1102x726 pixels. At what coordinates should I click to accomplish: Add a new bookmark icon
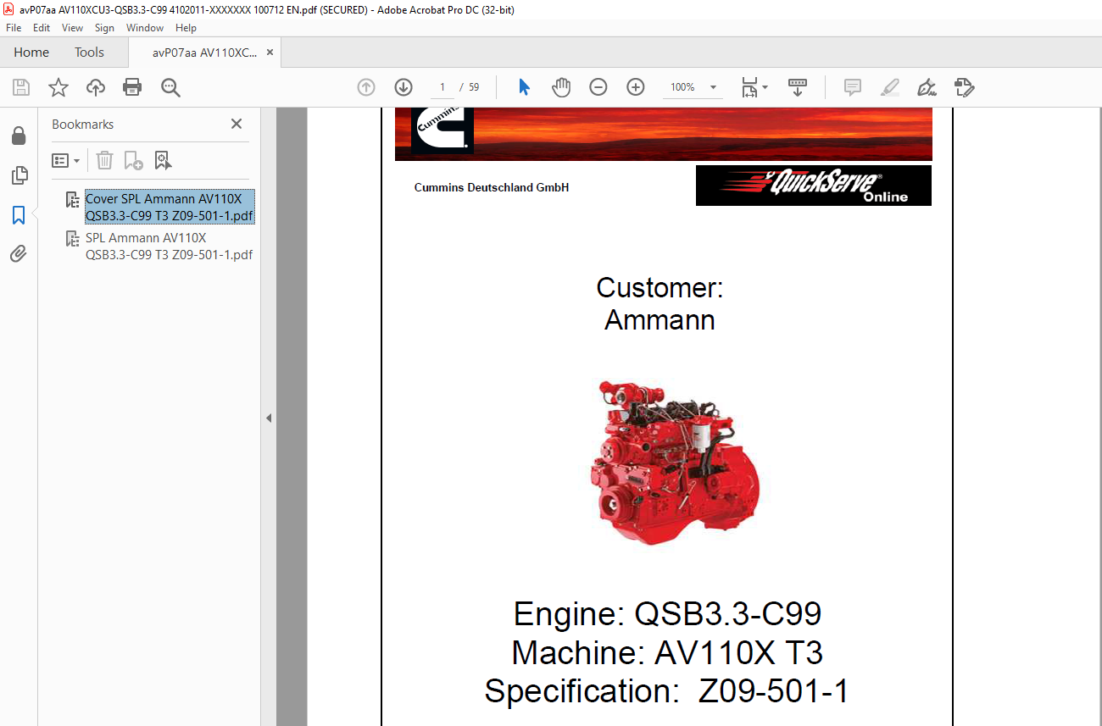(x=133, y=160)
